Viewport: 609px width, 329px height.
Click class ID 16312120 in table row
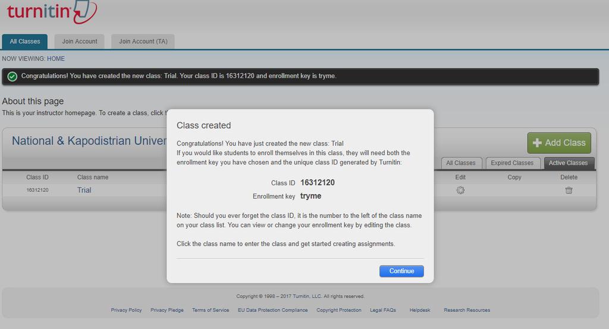[37, 190]
